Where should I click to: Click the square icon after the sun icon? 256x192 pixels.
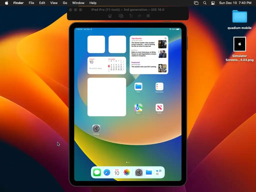pos(148,16)
